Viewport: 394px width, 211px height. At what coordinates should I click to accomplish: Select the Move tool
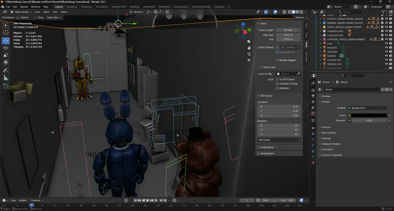tap(6, 40)
